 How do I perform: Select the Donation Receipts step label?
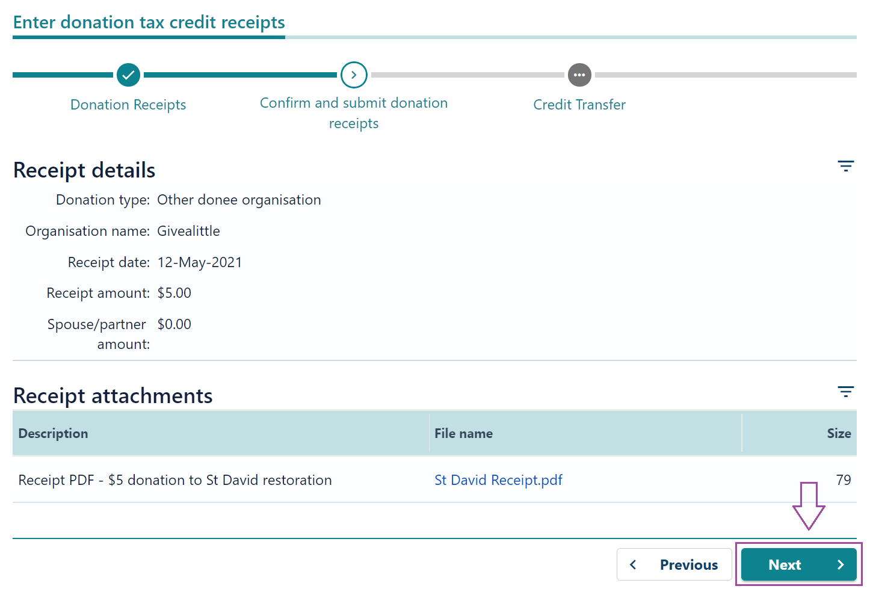[x=128, y=105]
